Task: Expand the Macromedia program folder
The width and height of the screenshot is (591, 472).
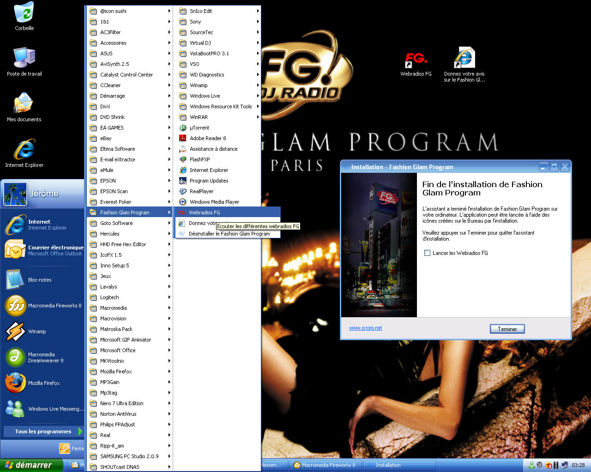Action: 130,308
